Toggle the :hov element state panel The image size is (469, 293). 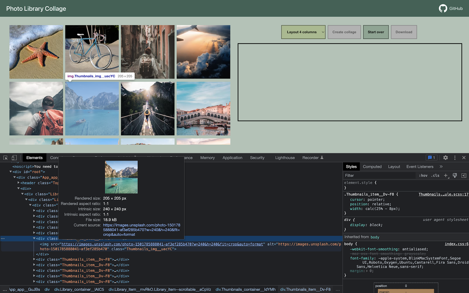pos(423,176)
